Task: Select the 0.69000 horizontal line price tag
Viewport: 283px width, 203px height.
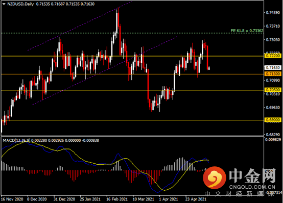Action: pyautogui.click(x=273, y=120)
